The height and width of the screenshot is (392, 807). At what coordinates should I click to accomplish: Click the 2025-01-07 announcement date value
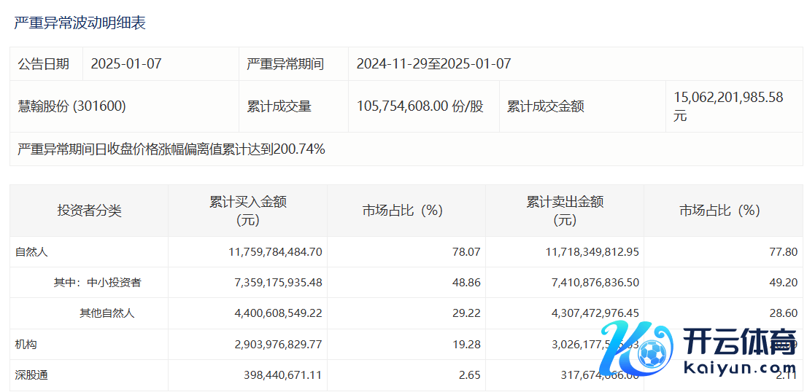[x=126, y=64]
